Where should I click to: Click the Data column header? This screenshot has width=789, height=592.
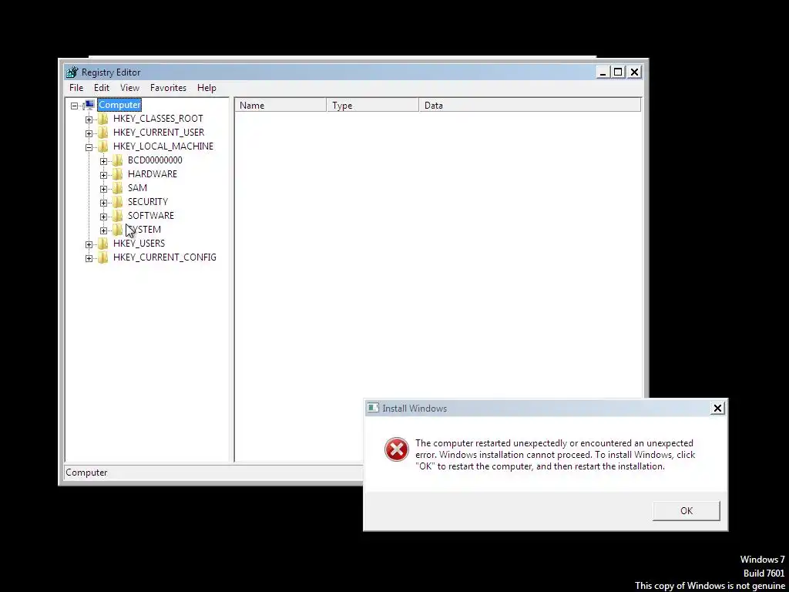point(529,105)
